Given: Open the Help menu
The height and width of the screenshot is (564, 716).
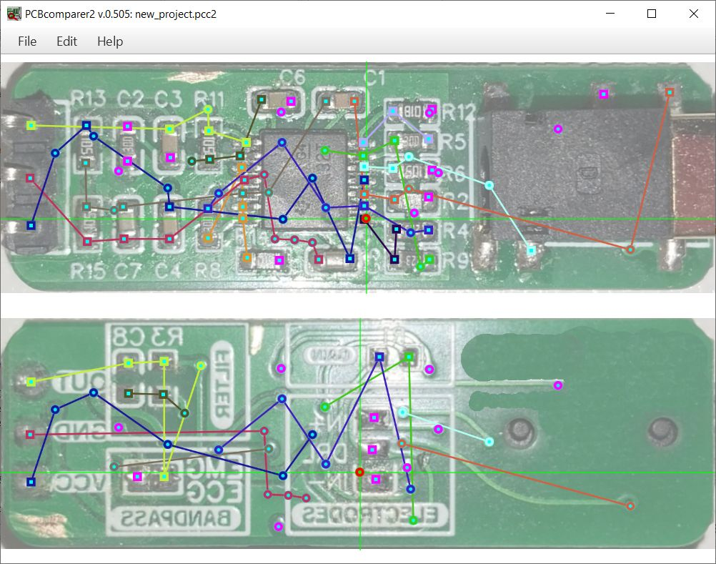Looking at the screenshot, I should coord(110,41).
